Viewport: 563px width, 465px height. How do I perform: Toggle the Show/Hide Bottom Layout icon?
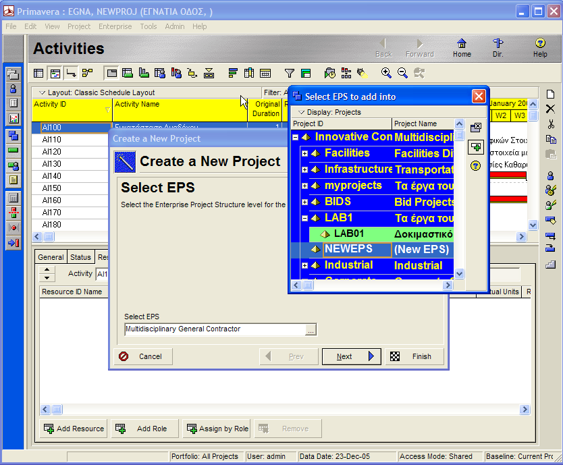pos(111,74)
